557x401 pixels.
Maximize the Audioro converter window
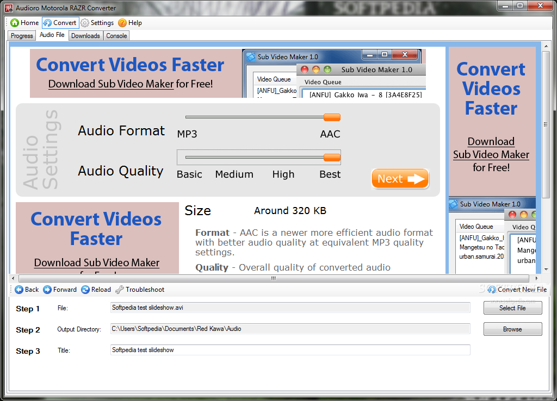520,6
